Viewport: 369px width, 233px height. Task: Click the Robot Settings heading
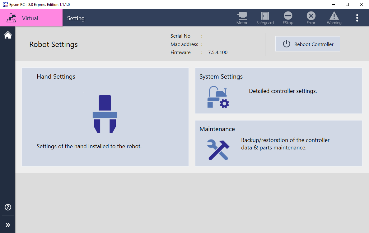(54, 44)
